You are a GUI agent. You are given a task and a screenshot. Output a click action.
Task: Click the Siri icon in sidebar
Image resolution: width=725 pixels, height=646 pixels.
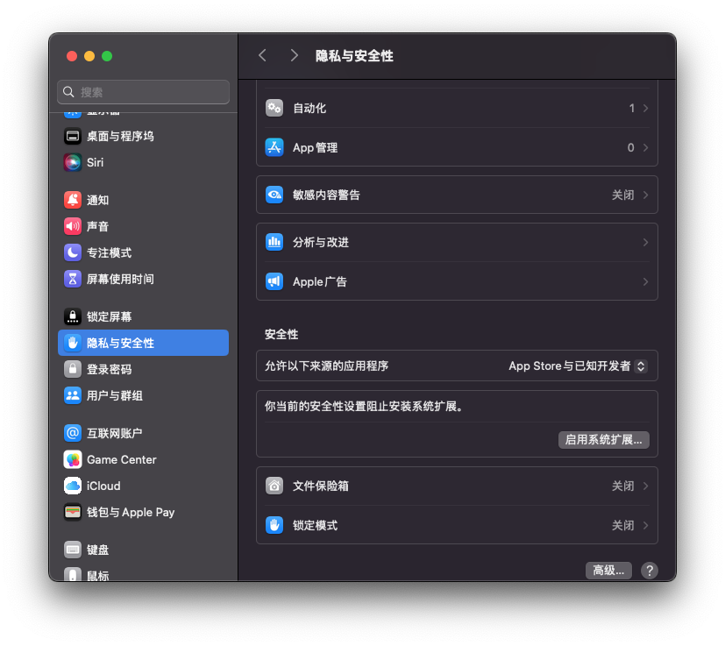pos(73,162)
